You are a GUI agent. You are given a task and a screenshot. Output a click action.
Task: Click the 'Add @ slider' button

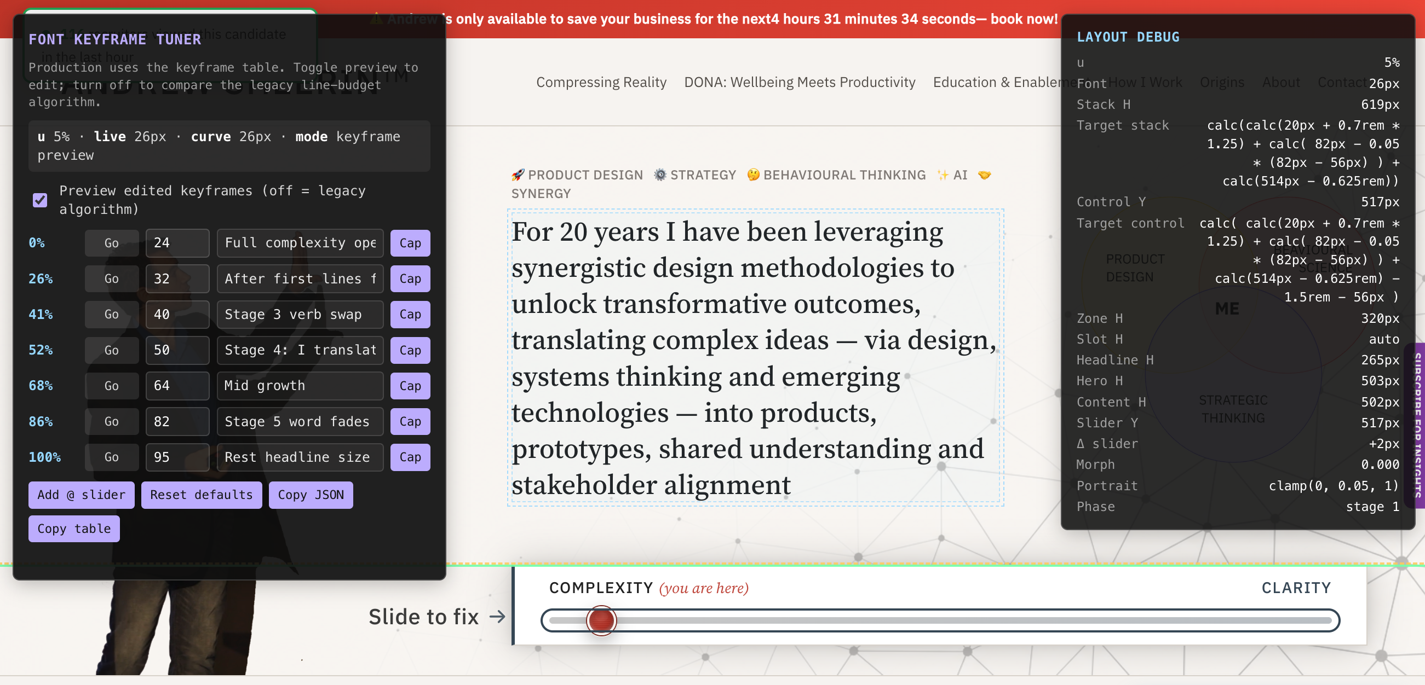pos(81,495)
